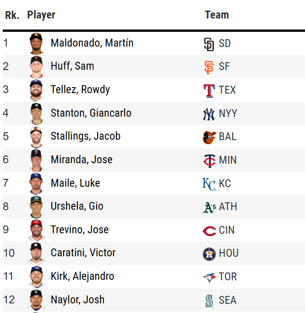Click the Toronto Blue Jays logo
Image resolution: width=305 pixels, height=313 pixels.
(209, 277)
